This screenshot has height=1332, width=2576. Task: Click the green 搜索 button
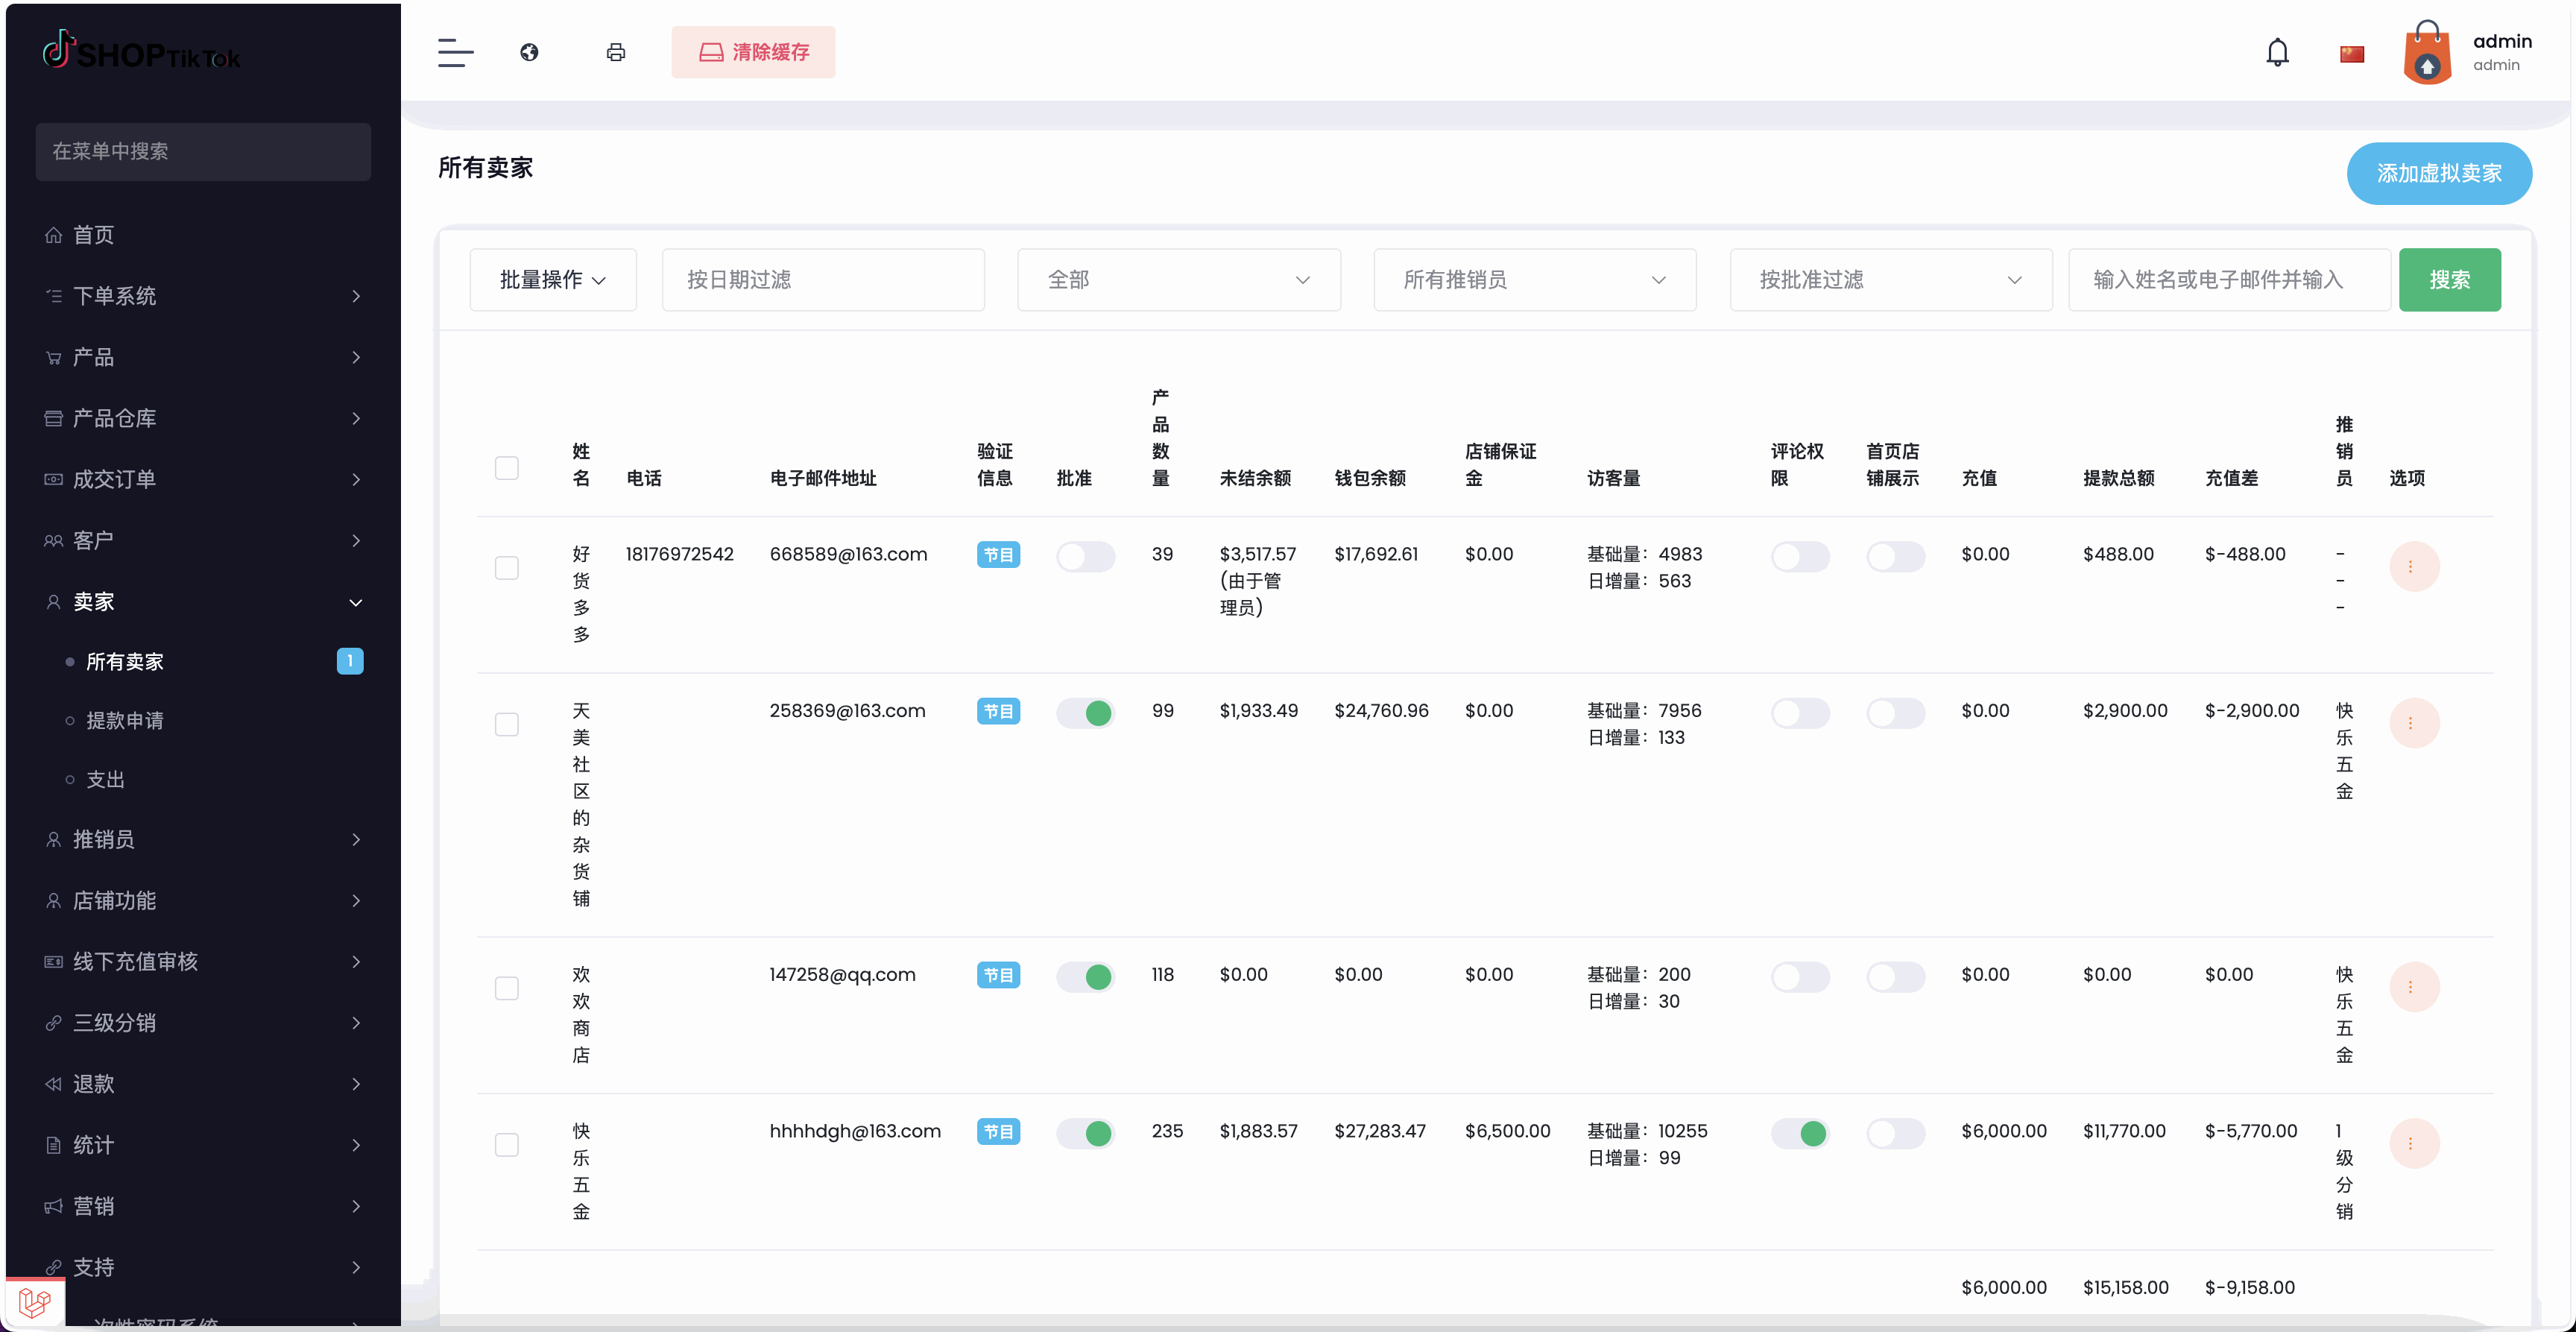pyautogui.click(x=2449, y=280)
